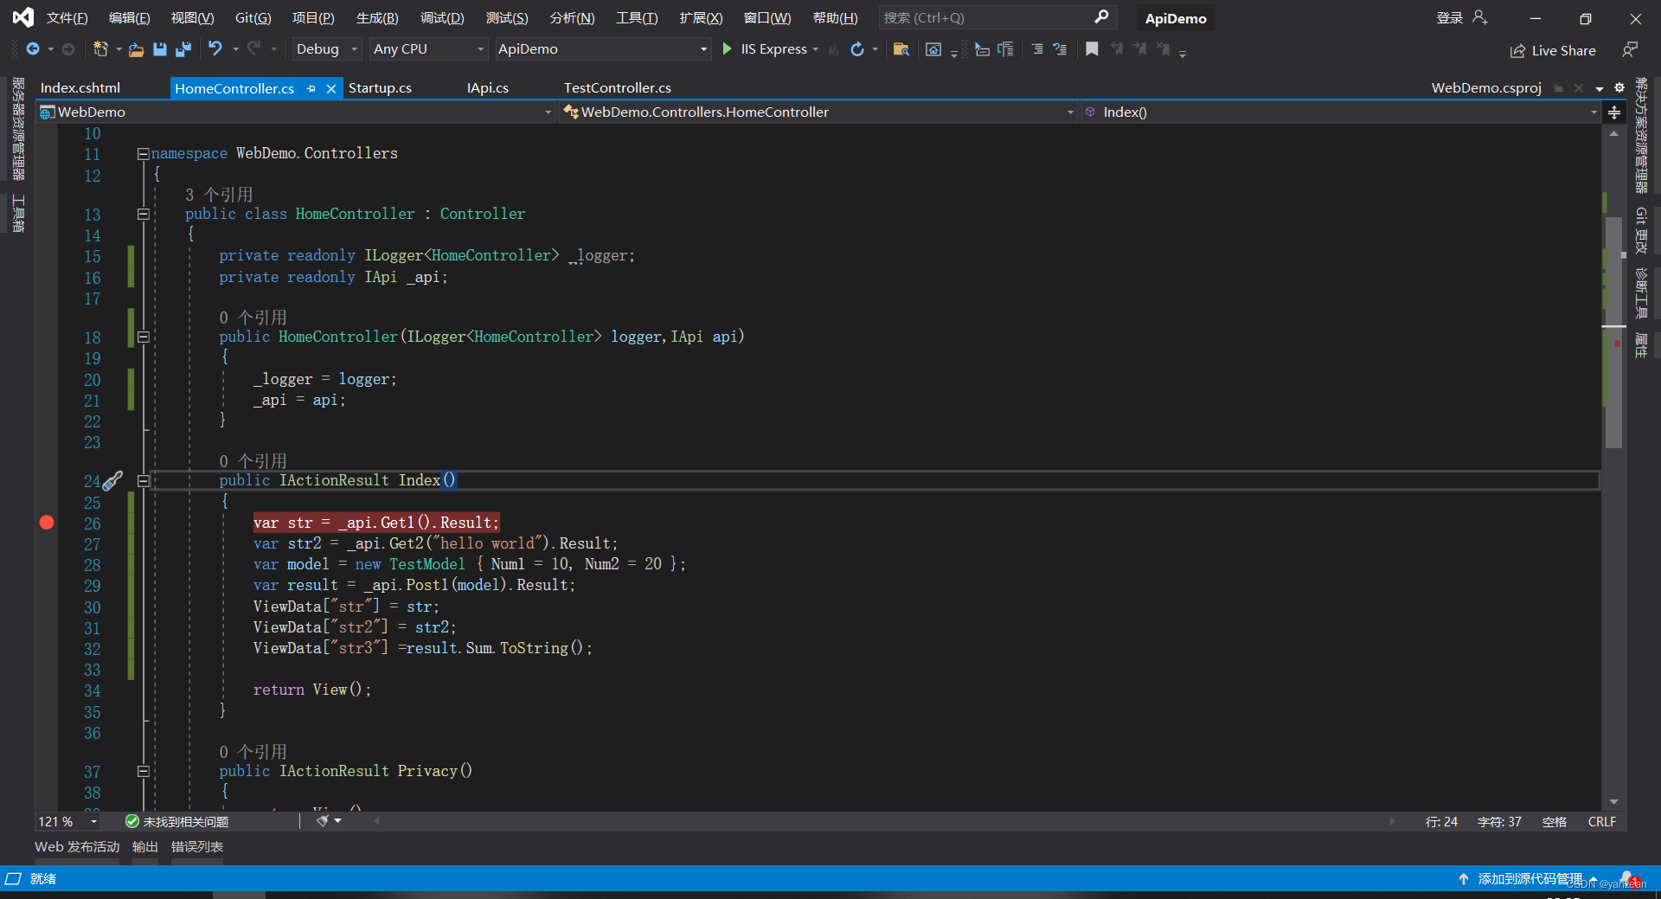Switch to the Startup.cs tab
This screenshot has width=1661, height=899.
pos(380,88)
